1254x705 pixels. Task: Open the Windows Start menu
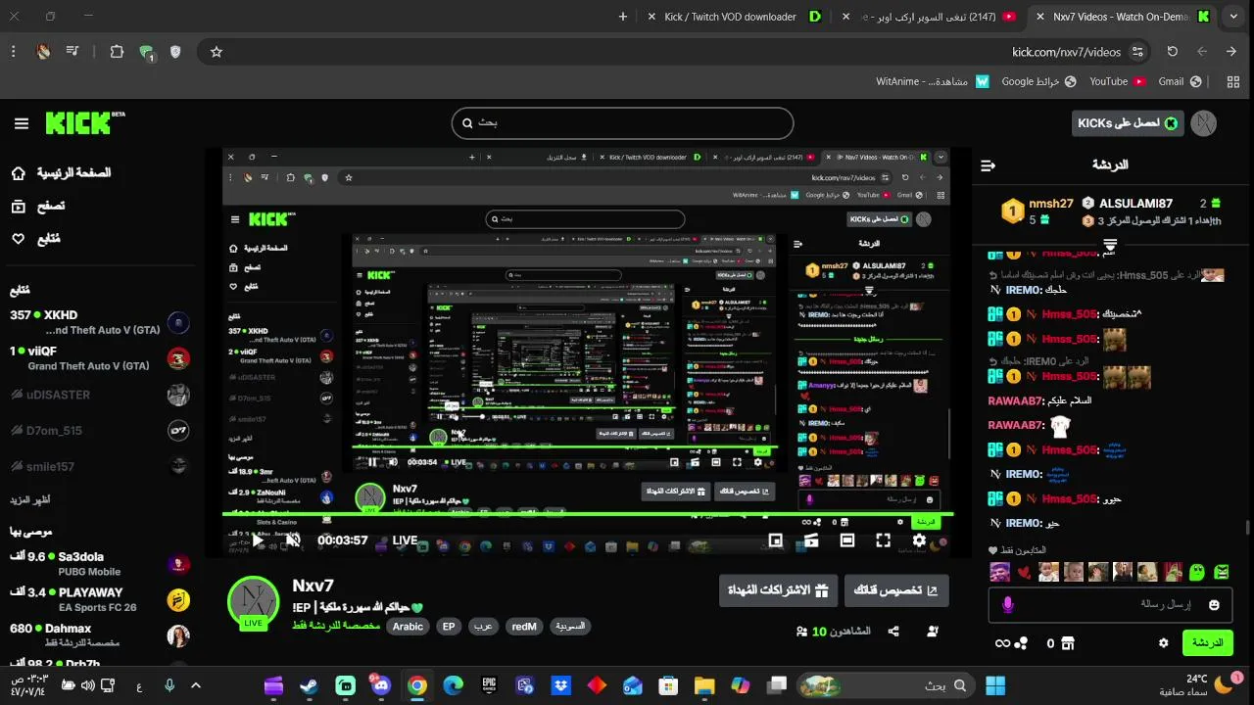(x=995, y=685)
